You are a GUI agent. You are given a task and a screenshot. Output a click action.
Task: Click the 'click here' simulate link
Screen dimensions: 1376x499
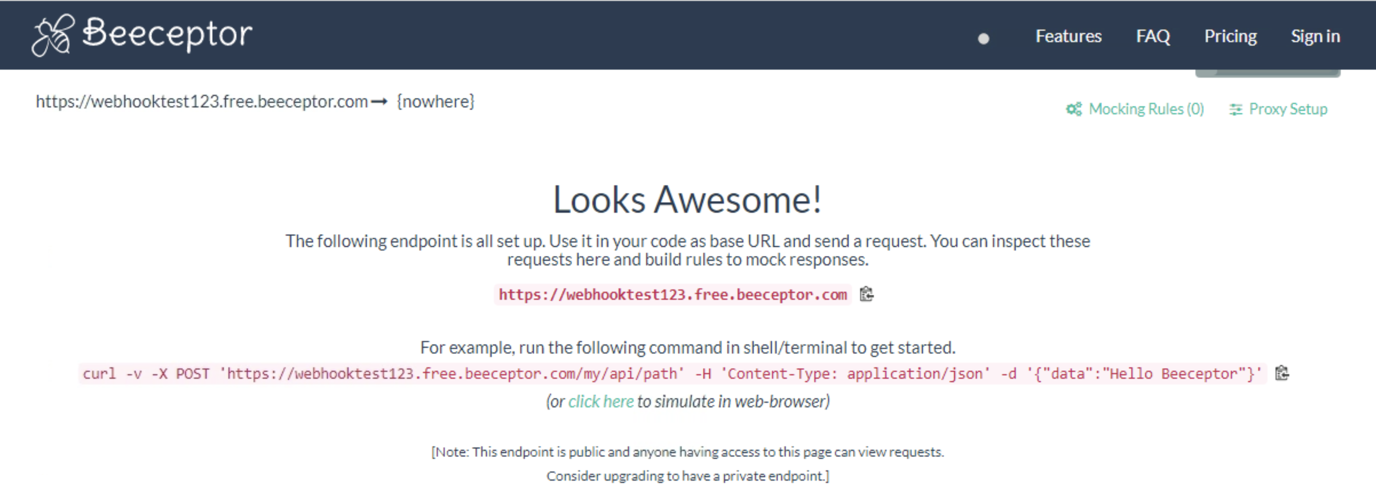tap(601, 401)
